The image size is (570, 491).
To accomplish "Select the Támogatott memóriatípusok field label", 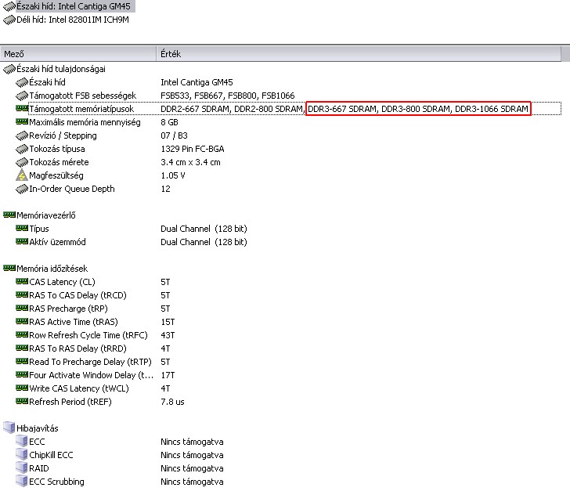I will pos(81,109).
